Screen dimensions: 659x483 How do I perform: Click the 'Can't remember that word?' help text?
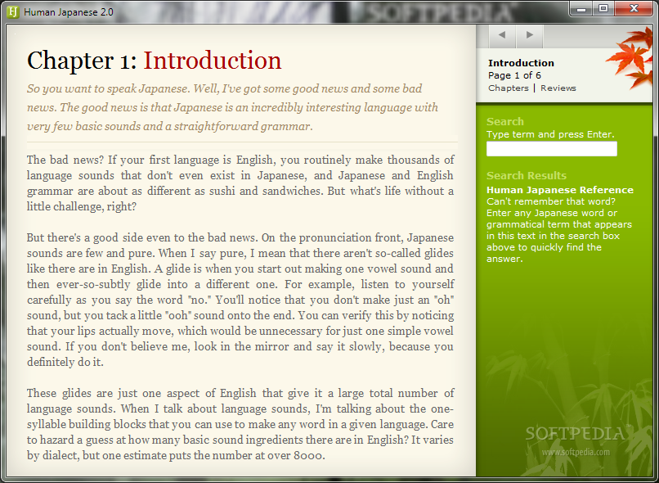(559, 230)
